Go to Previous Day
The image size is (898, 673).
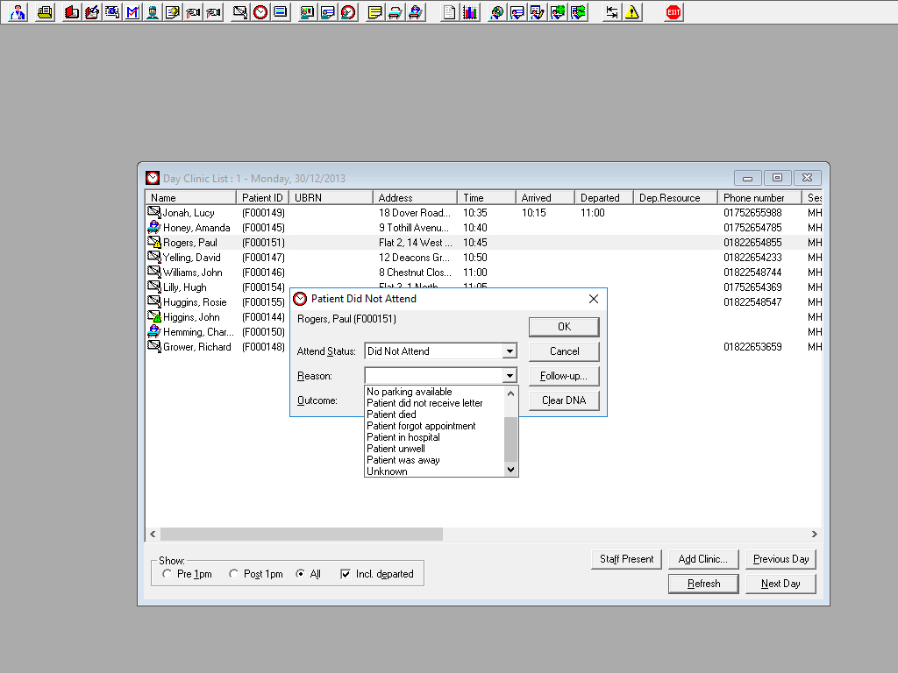780,559
